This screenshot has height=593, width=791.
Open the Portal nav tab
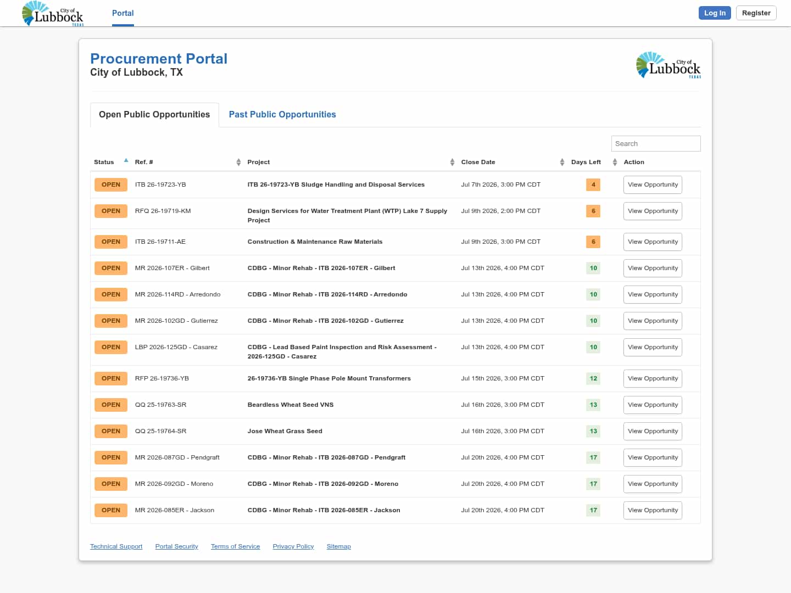pyautogui.click(x=123, y=13)
